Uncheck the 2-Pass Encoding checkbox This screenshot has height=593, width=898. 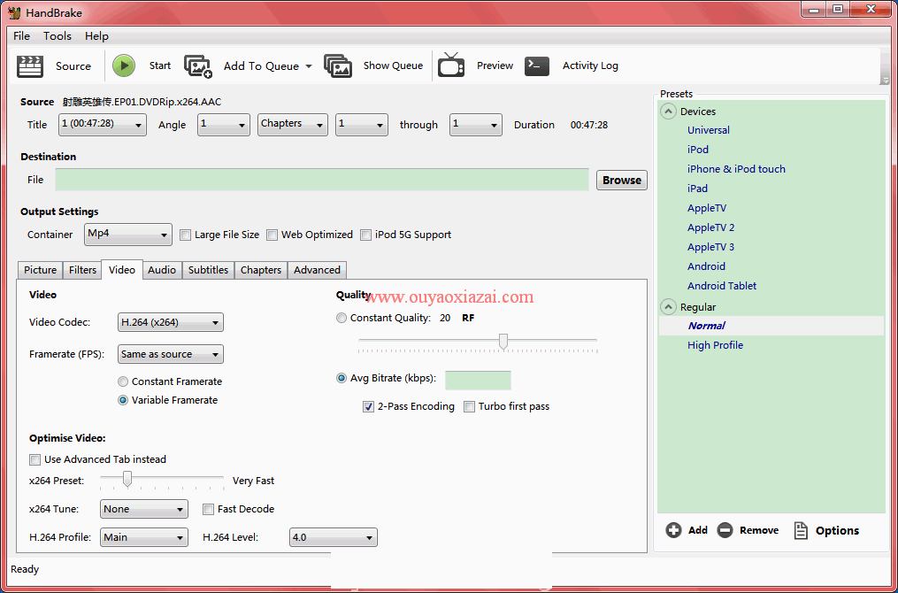click(x=369, y=407)
